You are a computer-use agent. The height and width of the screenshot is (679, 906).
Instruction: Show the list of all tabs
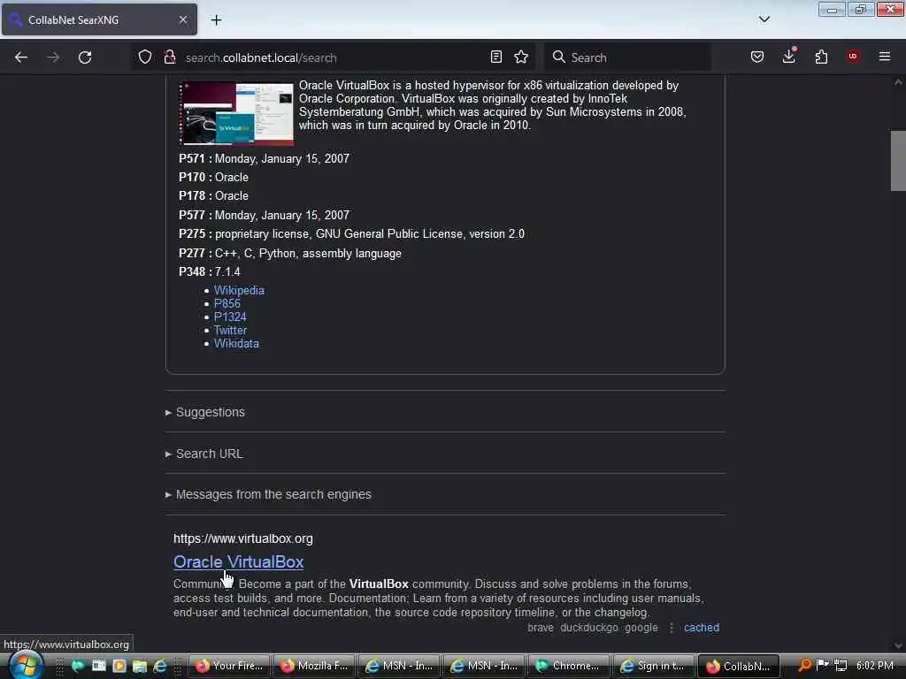click(x=764, y=19)
